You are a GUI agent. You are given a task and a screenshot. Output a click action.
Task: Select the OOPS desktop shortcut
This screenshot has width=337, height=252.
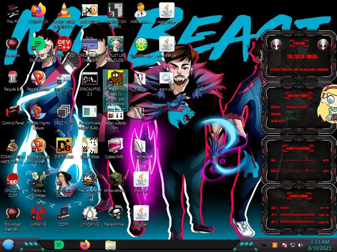tap(64, 213)
